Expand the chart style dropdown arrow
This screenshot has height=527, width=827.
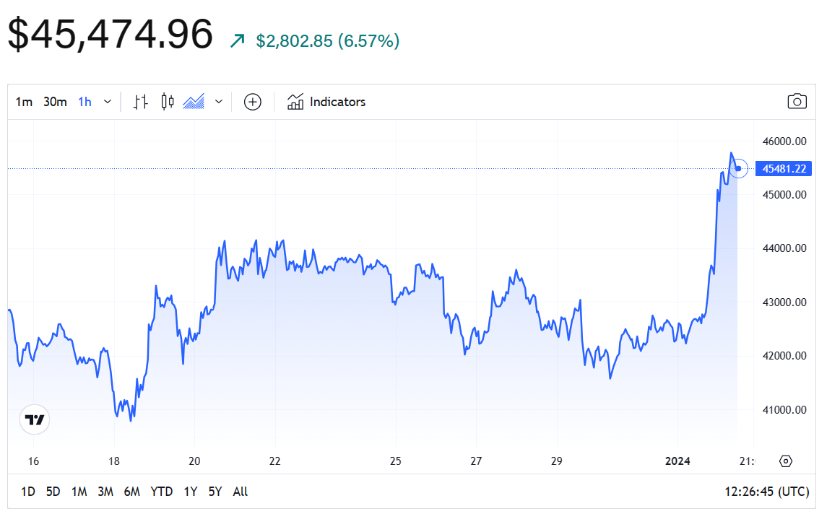[x=219, y=102]
